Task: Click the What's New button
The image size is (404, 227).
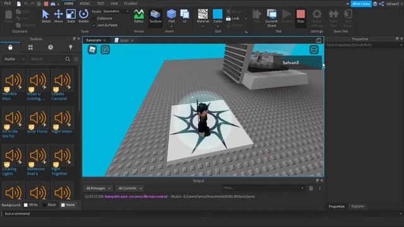Action: tap(361, 4)
